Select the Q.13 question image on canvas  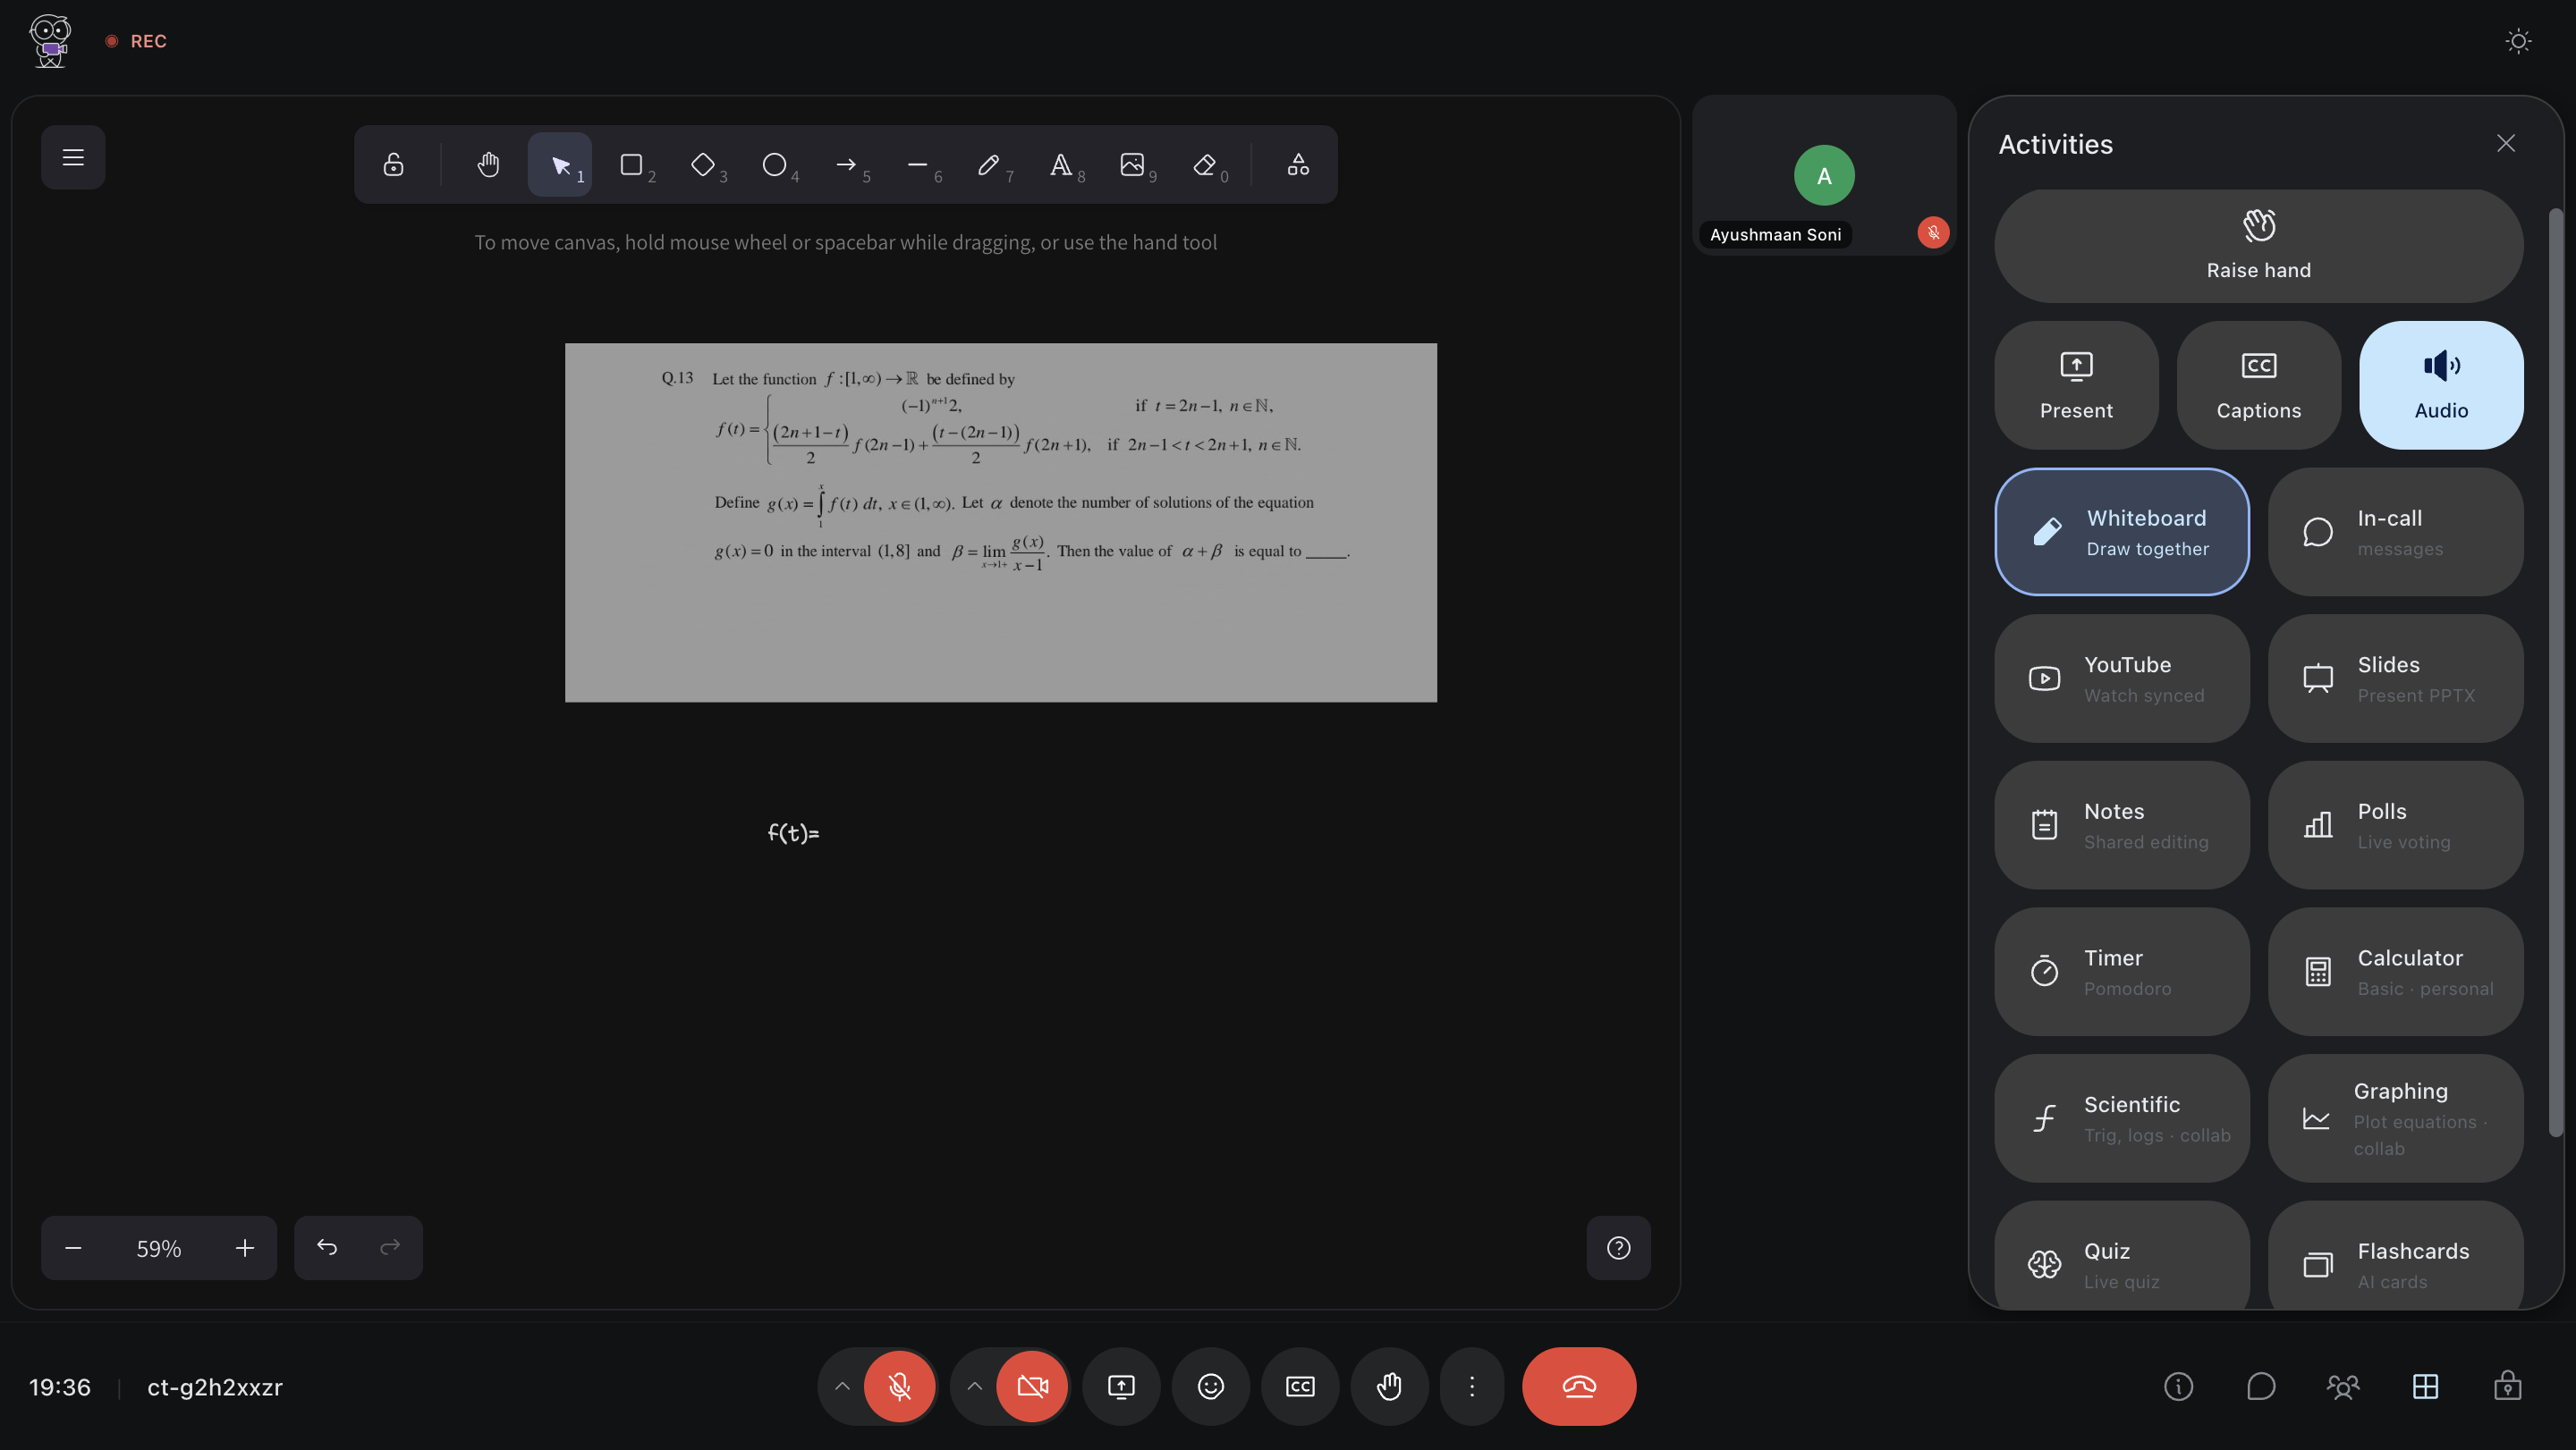point(1001,523)
